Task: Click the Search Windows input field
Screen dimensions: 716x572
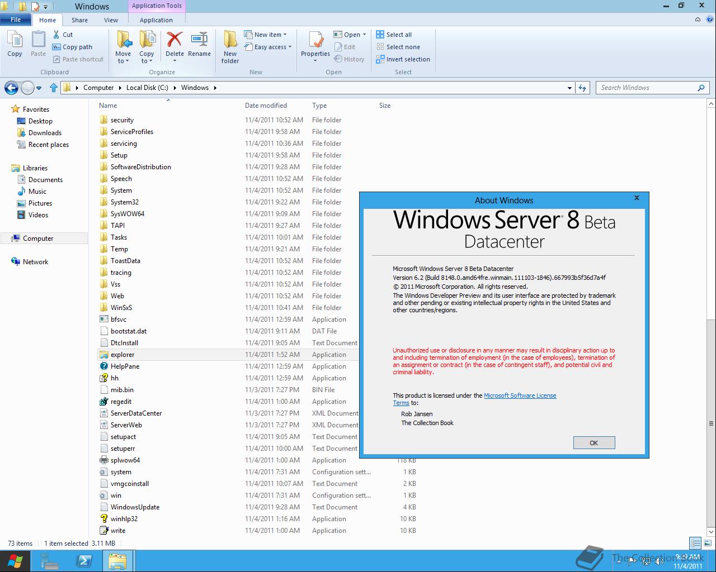Action: click(x=646, y=88)
